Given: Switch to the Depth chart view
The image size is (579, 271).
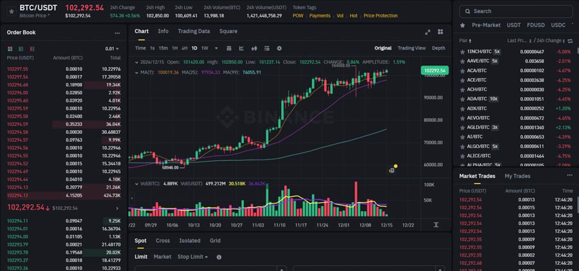Looking at the screenshot, I should tap(438, 48).
